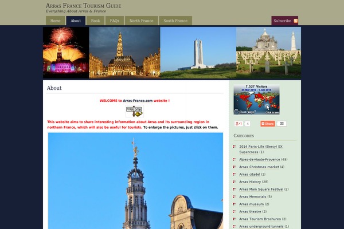Open the Arras underground tunnels category
Screen dimensions: 344x229
[261, 226]
